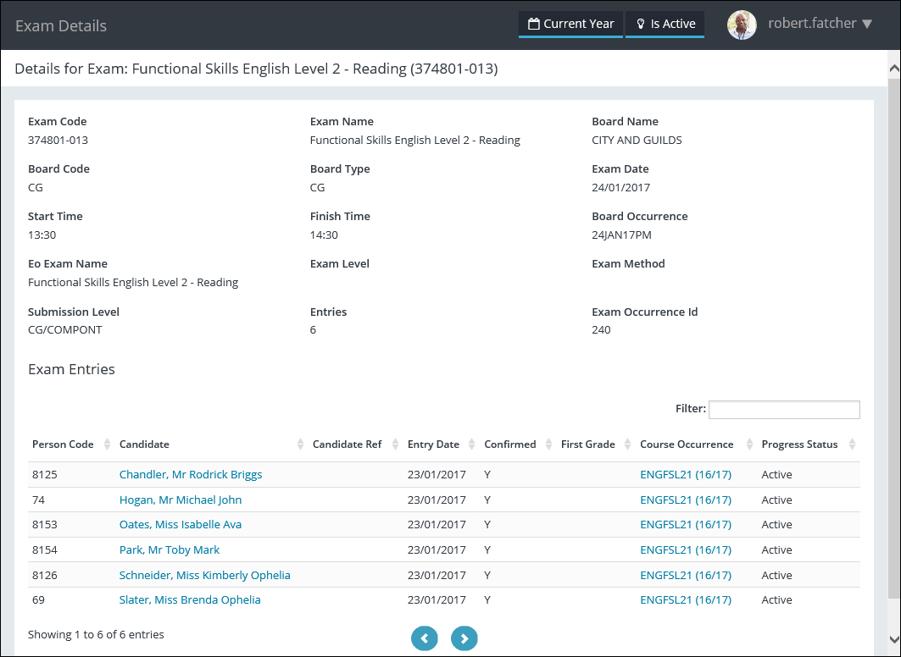Click in the Filter text field
Viewport: 901px width, 657px height.
point(784,410)
